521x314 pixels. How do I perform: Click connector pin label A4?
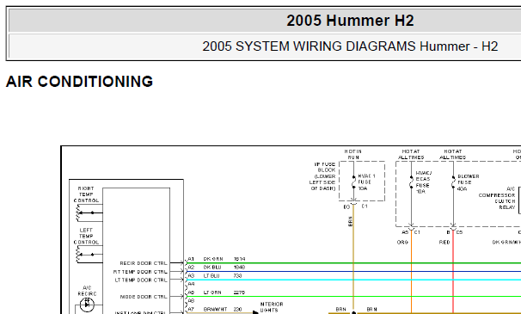click(191, 284)
